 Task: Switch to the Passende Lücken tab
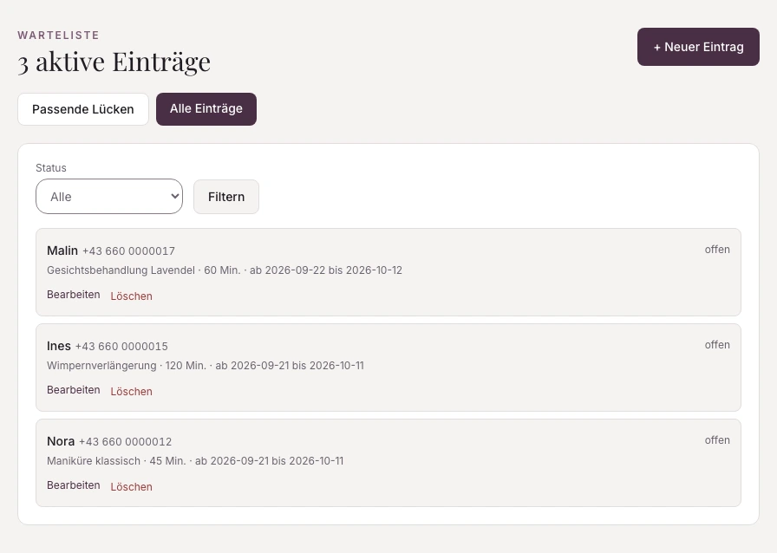pos(83,109)
